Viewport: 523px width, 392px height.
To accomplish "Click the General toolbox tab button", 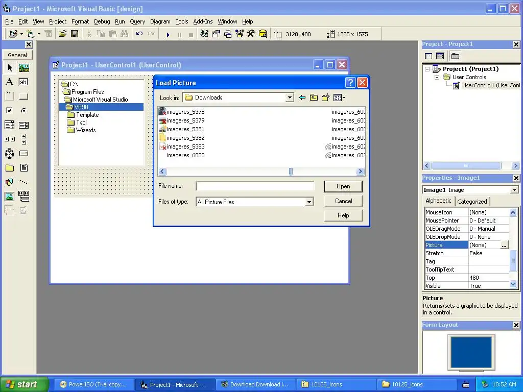I will click(17, 55).
